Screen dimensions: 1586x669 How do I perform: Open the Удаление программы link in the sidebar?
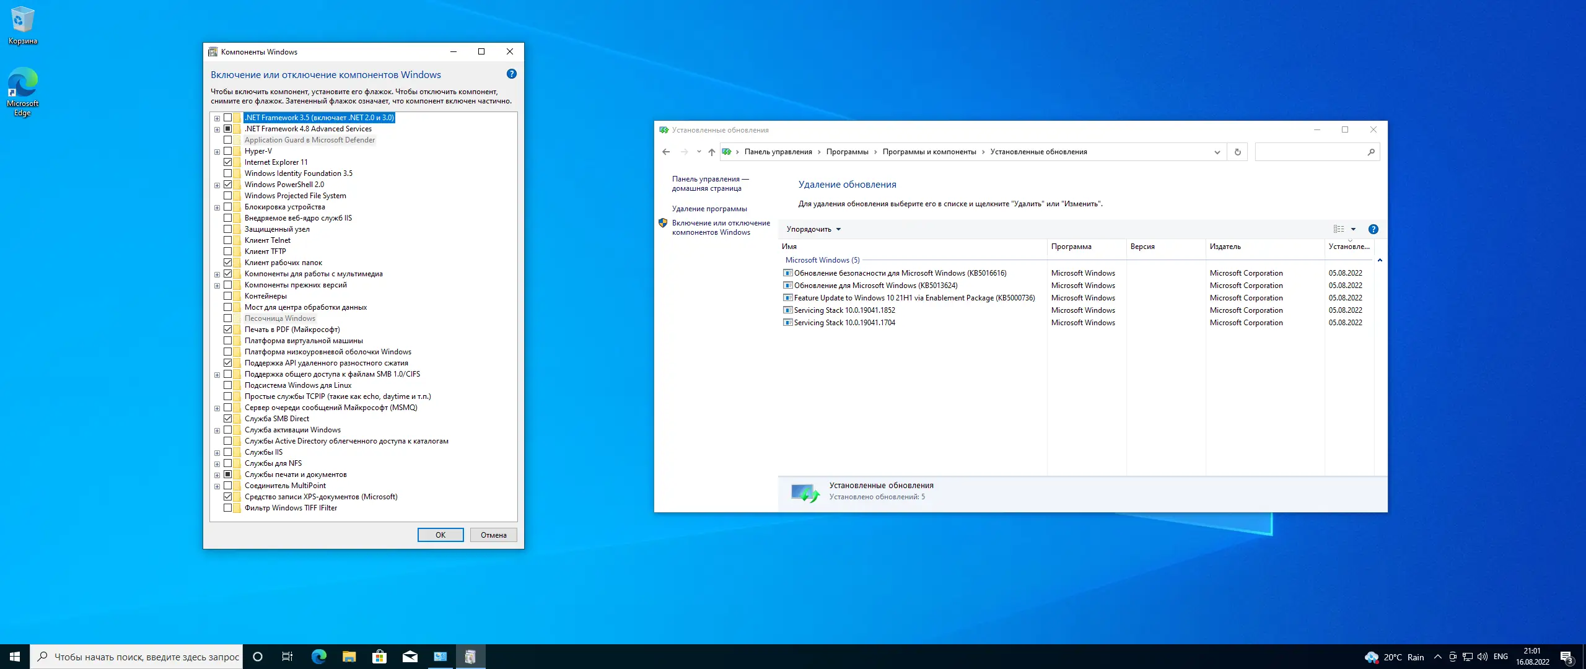709,209
